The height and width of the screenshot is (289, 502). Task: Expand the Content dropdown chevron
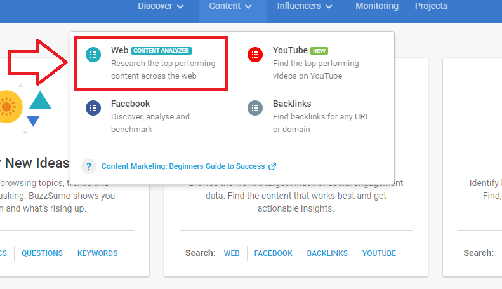coord(248,6)
